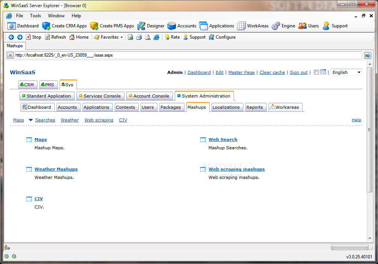Open the Accounts toolbar icon
The image size is (378, 264).
click(x=172, y=26)
